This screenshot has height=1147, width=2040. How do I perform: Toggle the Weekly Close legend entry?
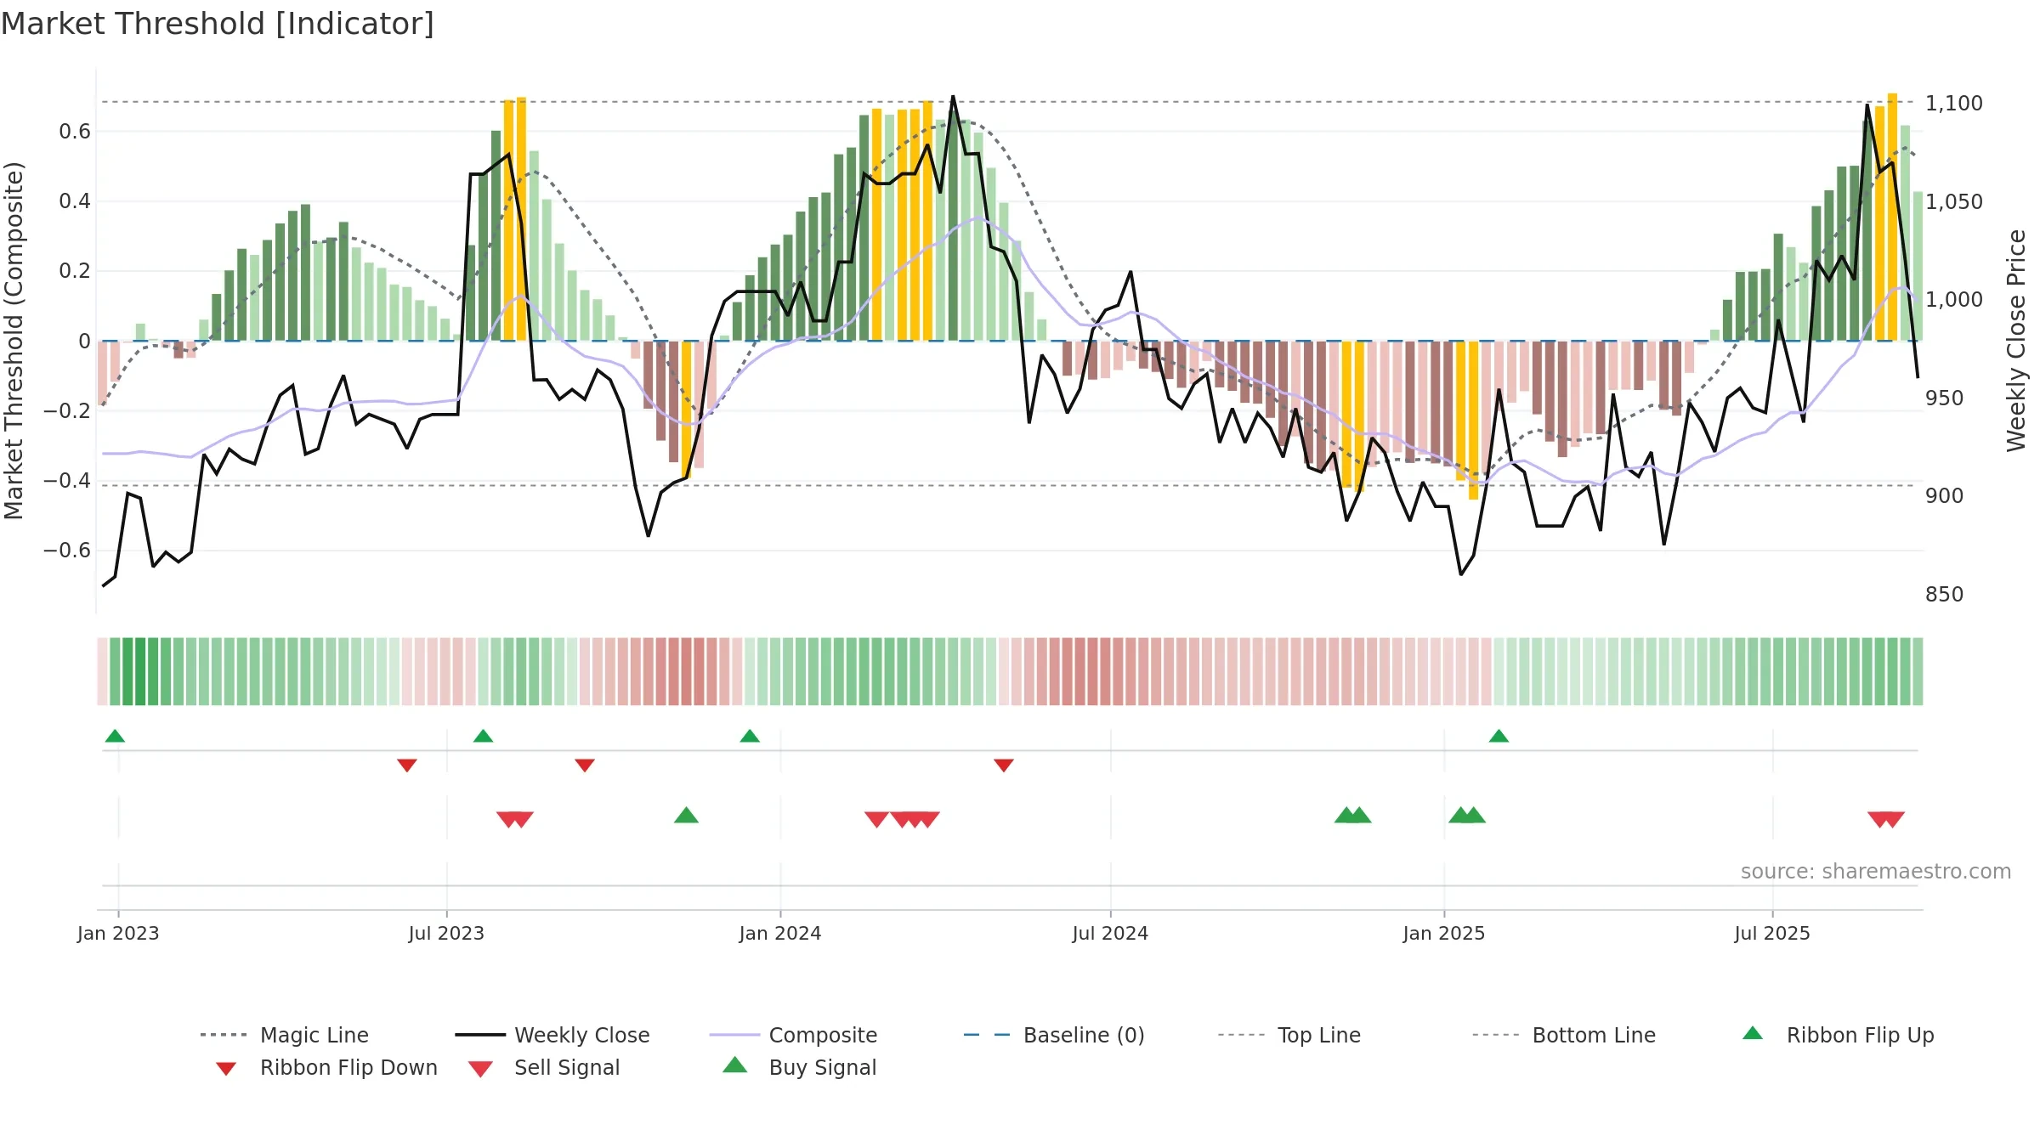(x=552, y=1035)
